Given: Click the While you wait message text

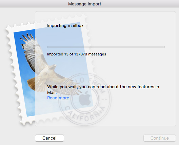Looking at the screenshot, I should (103, 90).
